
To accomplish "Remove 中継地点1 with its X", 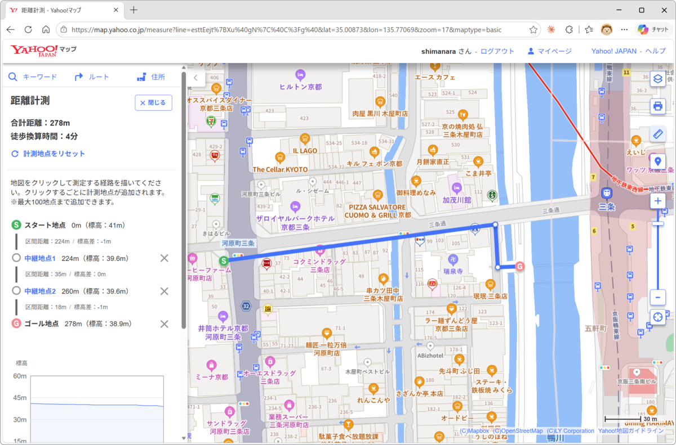I will (x=164, y=258).
